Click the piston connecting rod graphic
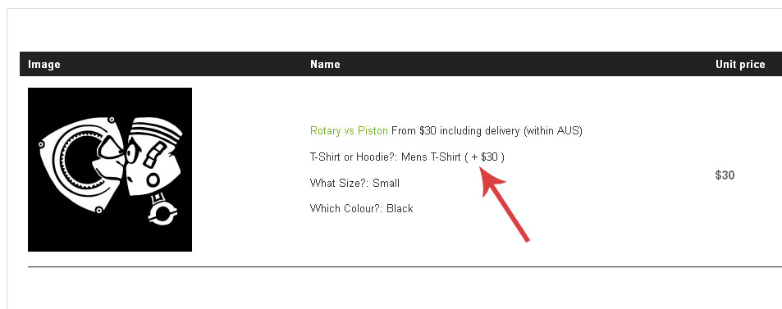Screen dimensions: 782x309 (162, 211)
